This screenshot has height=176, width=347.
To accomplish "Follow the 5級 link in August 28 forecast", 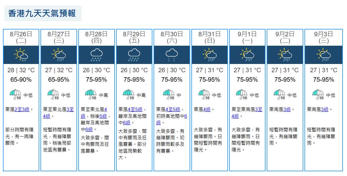I will (x=103, y=116).
